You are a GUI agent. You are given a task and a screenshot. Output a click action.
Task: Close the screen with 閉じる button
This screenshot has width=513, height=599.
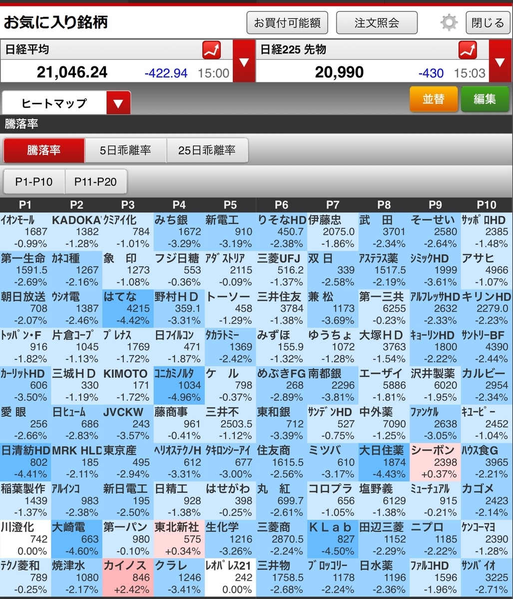tap(488, 23)
